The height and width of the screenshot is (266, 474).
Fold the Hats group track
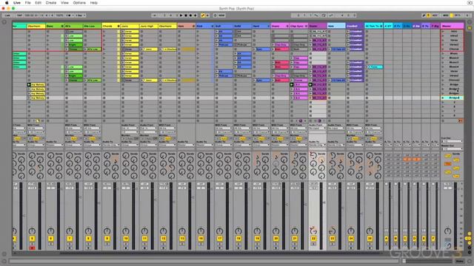pyautogui.click(x=193, y=27)
